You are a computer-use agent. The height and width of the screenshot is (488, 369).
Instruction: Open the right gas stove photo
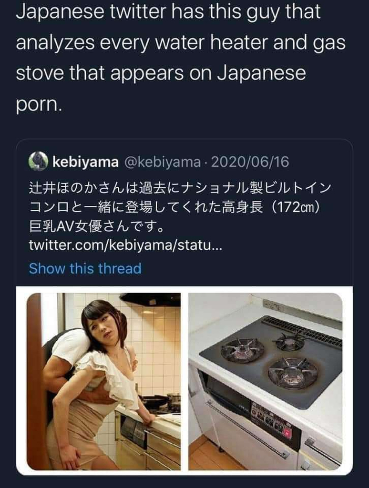[265, 381]
